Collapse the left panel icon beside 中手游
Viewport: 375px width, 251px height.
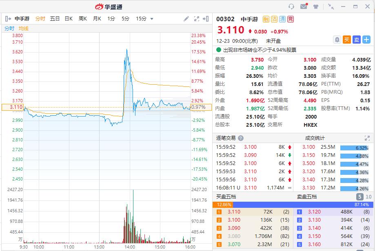click(8, 19)
